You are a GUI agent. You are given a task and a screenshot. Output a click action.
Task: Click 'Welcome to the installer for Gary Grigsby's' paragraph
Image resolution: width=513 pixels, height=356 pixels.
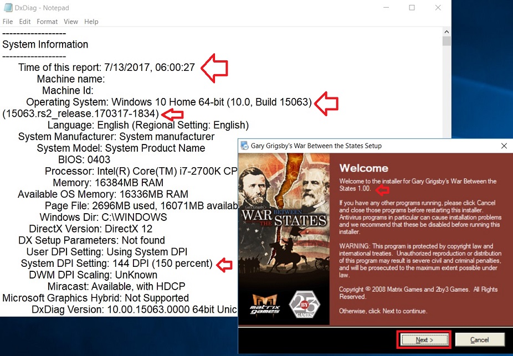(418, 185)
